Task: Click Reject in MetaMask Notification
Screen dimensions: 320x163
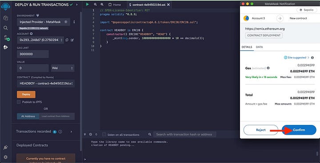Action: point(261,130)
